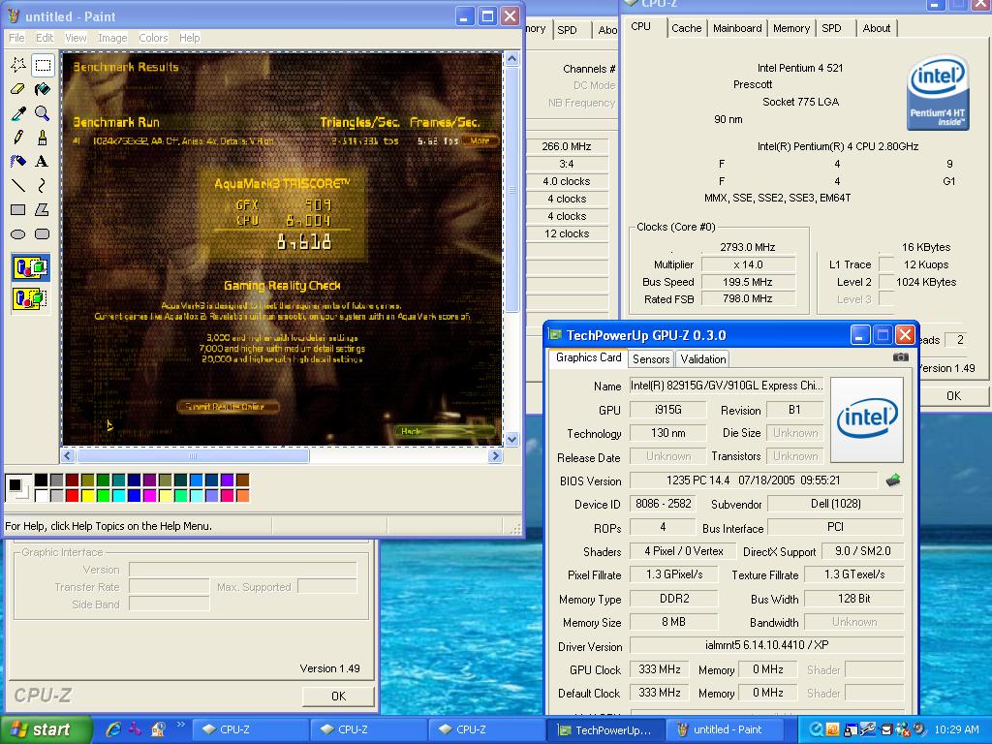Click the GPU-Z Name field Intel(R) 82915G
Image resolution: width=992 pixels, height=744 pixels.
click(x=727, y=386)
